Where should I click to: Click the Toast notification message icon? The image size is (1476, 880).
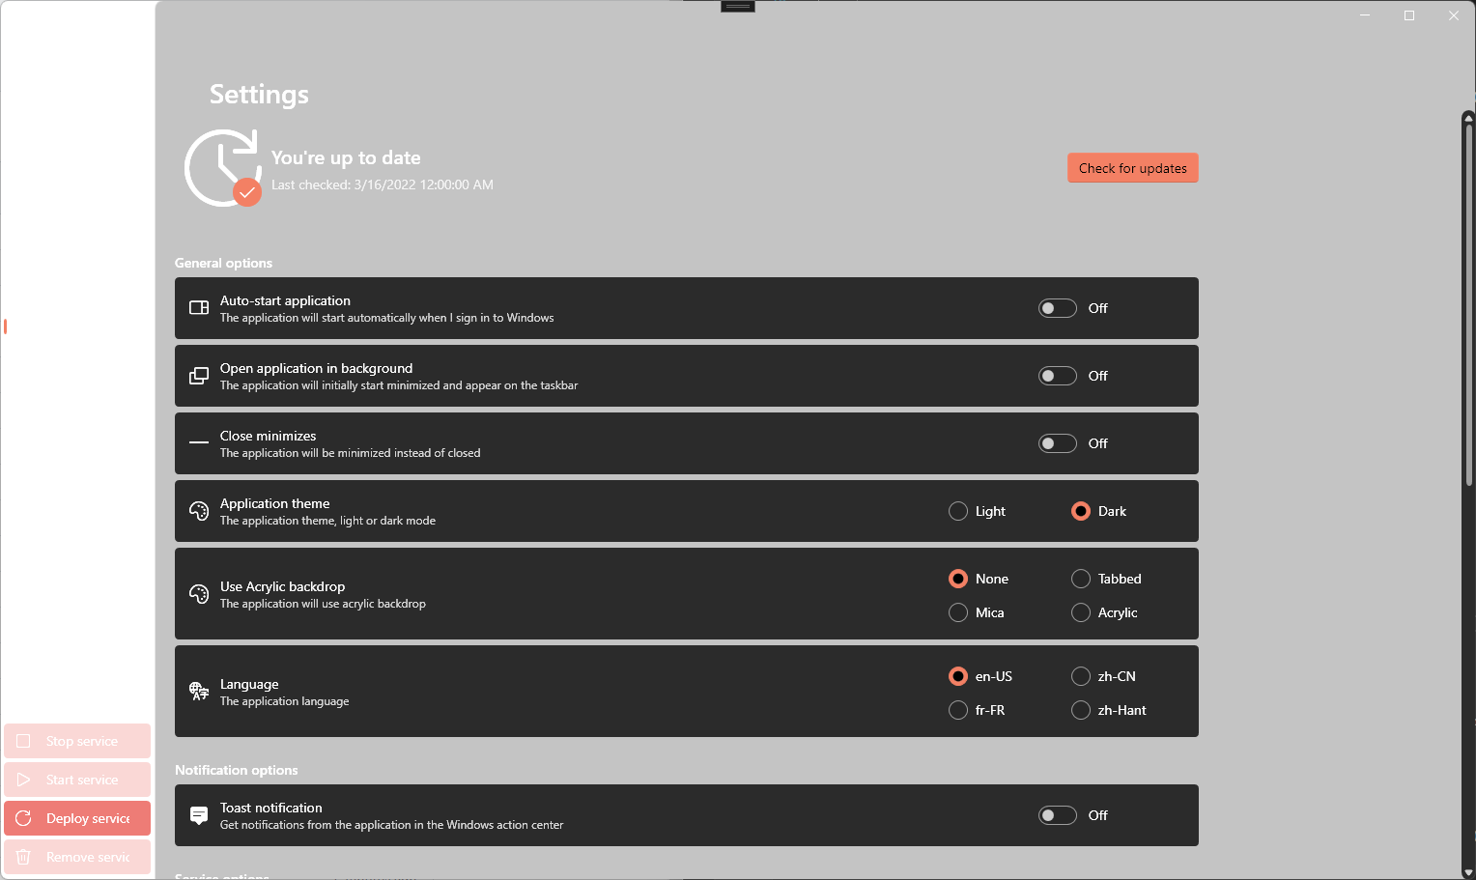pyautogui.click(x=199, y=815)
